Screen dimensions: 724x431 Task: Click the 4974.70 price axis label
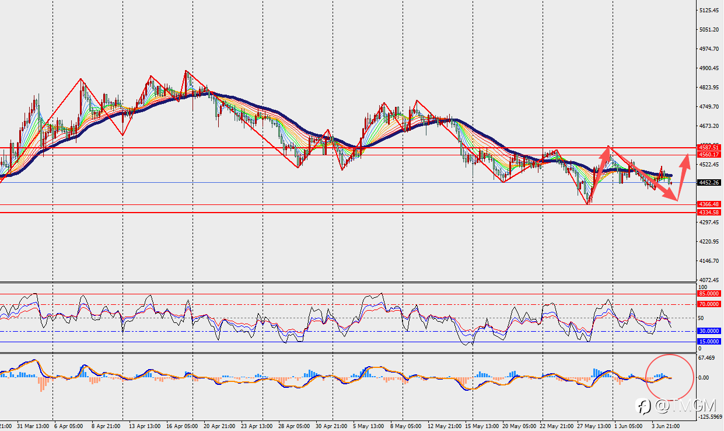click(709, 49)
